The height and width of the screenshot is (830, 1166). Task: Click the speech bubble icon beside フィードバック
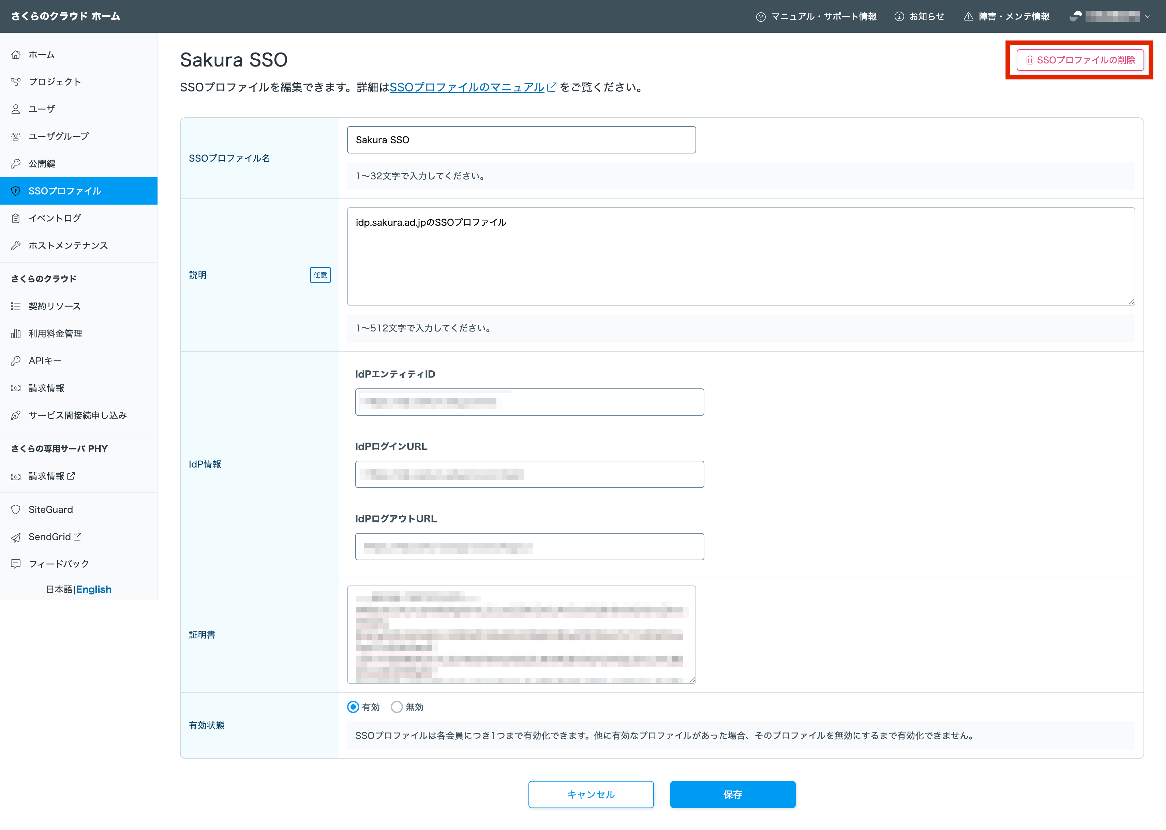(x=16, y=564)
